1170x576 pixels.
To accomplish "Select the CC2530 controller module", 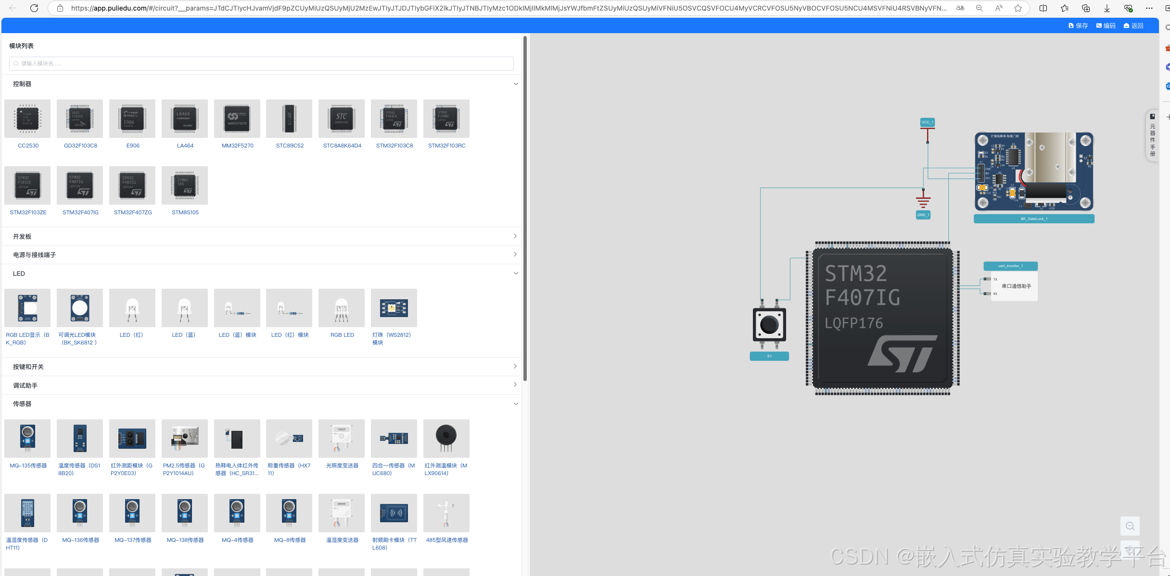I will [27, 119].
